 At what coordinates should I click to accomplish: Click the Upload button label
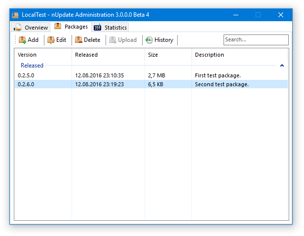tap(127, 40)
